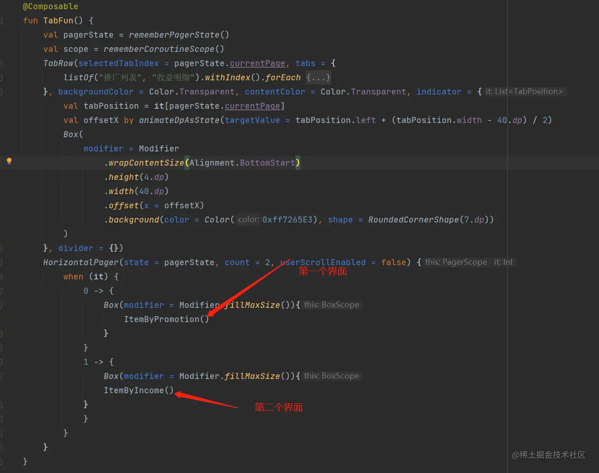Select the "推广列表" string literal
The width and height of the screenshot is (599, 473).
tap(121, 78)
